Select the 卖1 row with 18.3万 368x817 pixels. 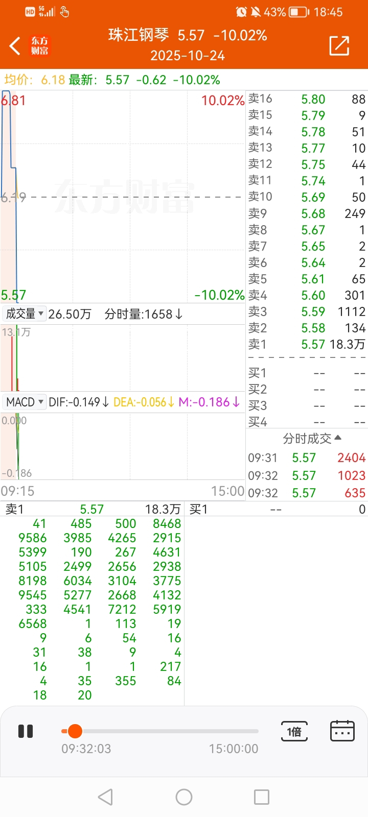pos(307,344)
